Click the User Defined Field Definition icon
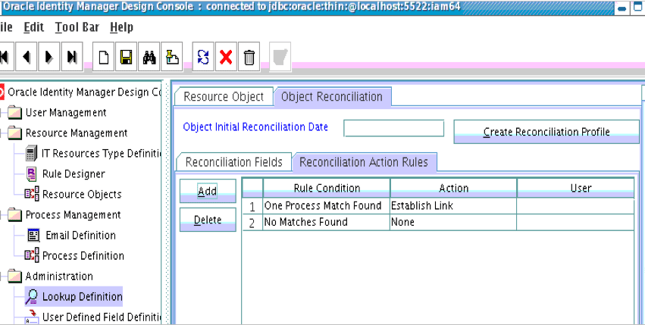This screenshot has width=645, height=325. (x=32, y=317)
